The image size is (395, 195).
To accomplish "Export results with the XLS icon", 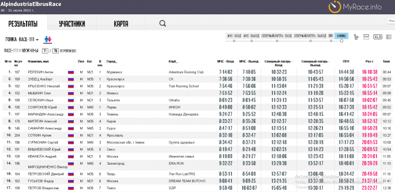I will 377,37.
